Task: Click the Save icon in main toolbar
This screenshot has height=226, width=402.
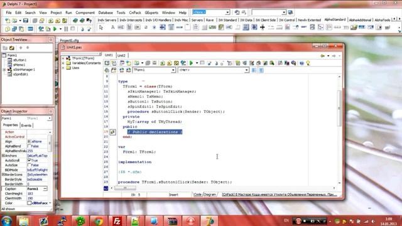Action: (x=25, y=21)
